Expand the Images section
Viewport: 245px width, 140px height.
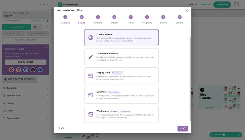tap(26, 103)
